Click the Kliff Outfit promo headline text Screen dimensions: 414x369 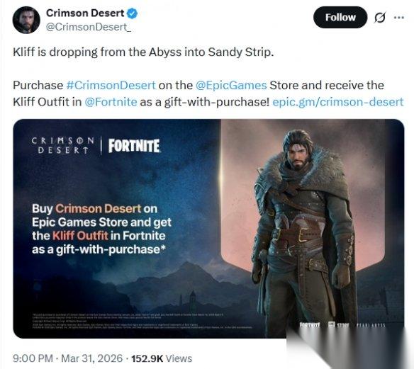(101, 229)
